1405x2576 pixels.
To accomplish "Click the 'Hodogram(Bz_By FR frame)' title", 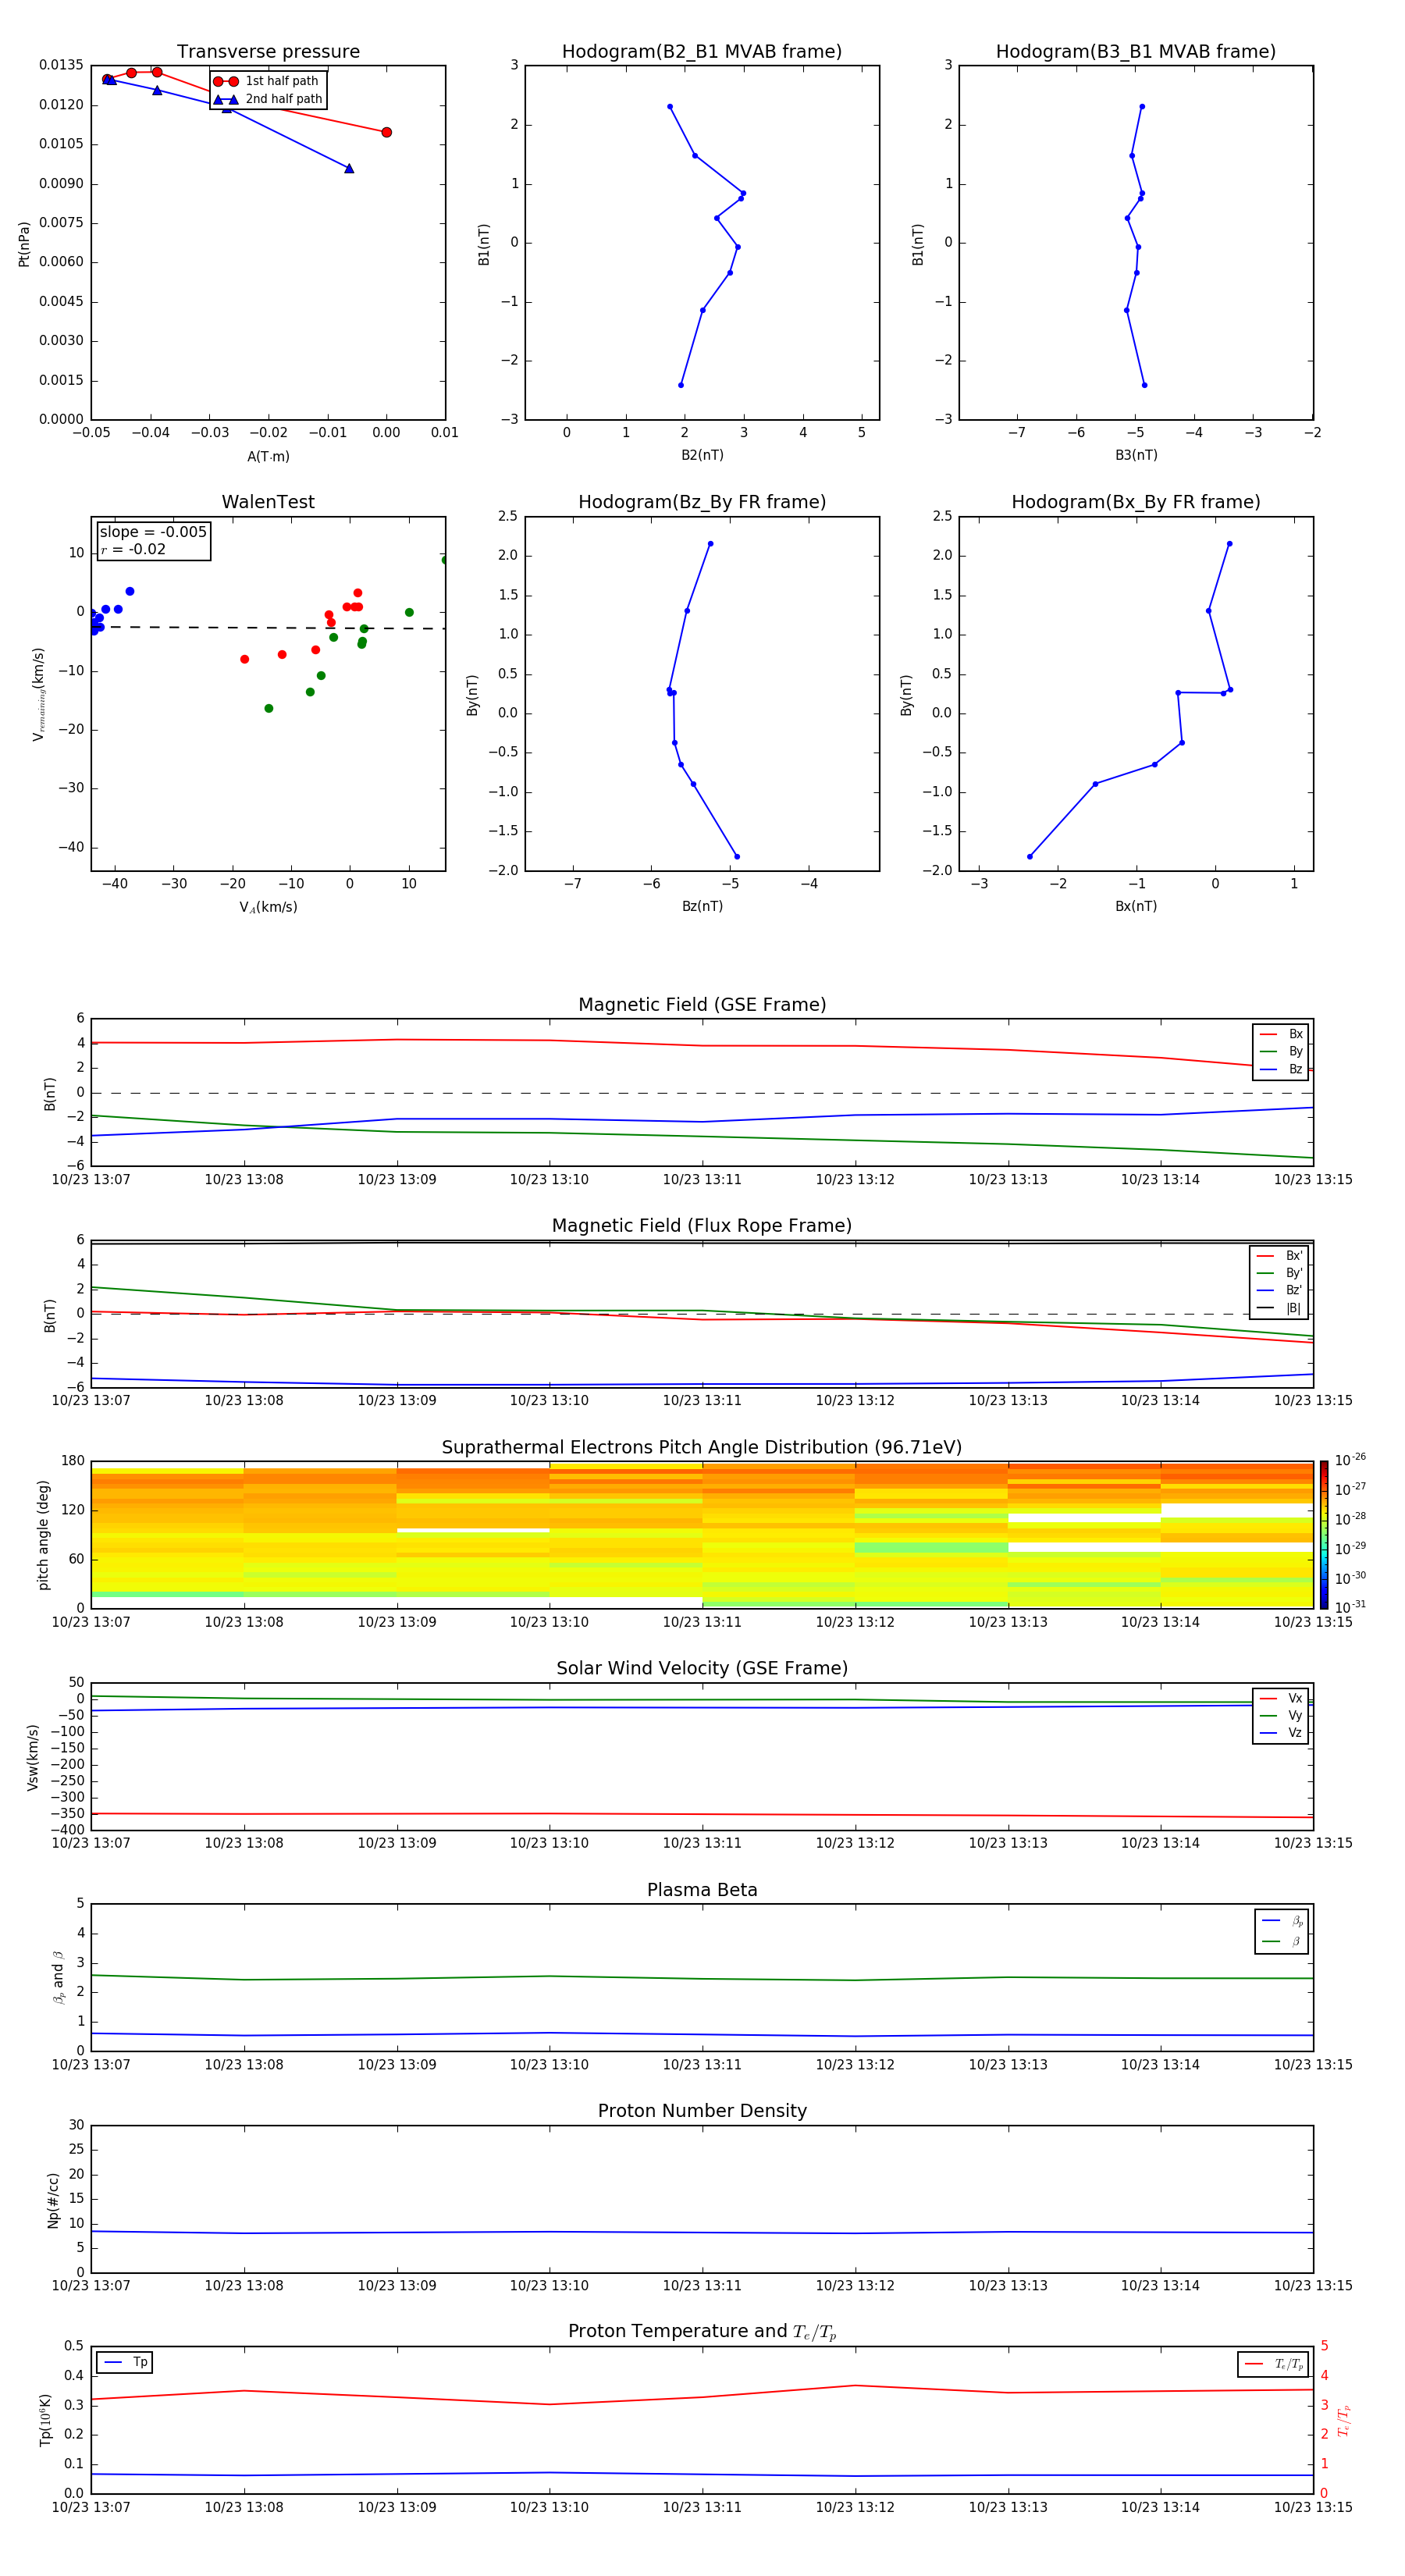I will tap(702, 502).
